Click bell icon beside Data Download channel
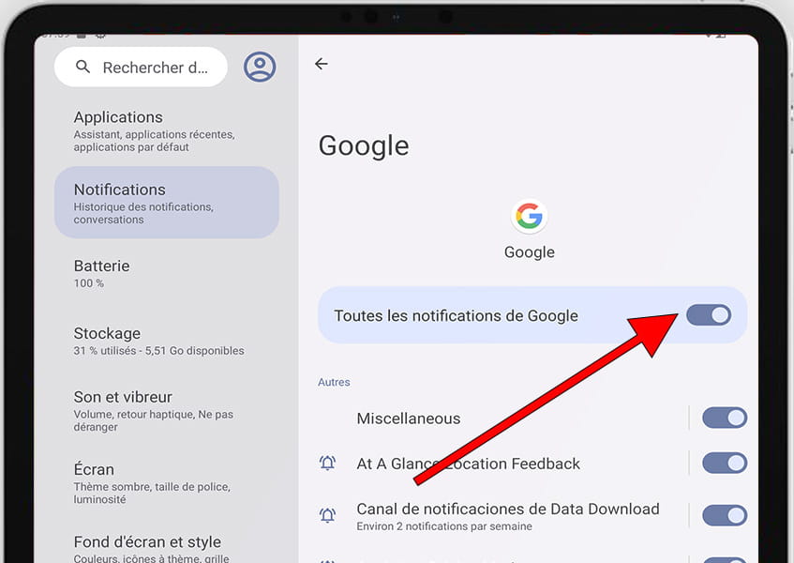This screenshot has width=794, height=563. point(327,515)
